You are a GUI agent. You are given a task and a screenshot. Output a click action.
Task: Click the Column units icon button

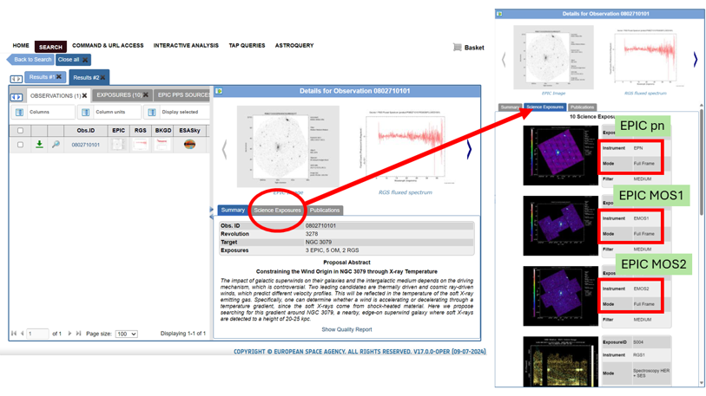(86, 112)
